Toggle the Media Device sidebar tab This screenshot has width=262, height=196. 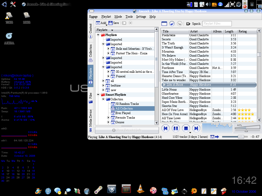click(x=91, y=121)
